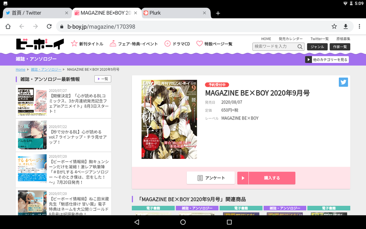Viewport: 366px width, 229px height.
Task: Click the MAGAZINE BE×BOY 2020年9月号 title
Action: coord(257,93)
